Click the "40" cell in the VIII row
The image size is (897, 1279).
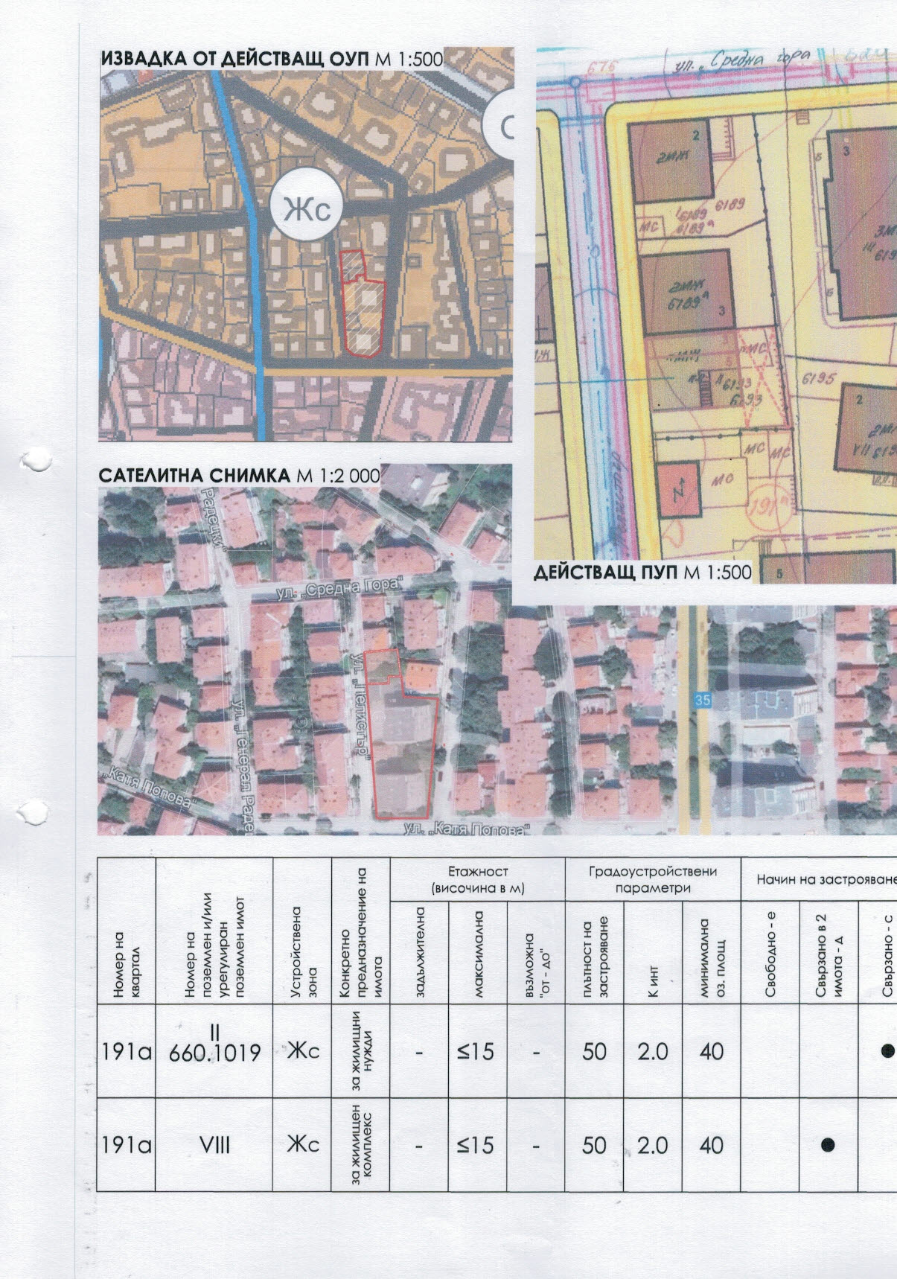[712, 1144]
